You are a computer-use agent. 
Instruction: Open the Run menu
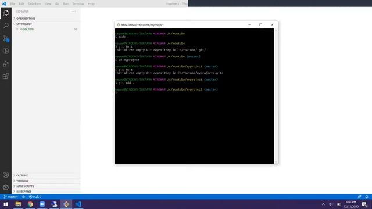pyautogui.click(x=66, y=4)
